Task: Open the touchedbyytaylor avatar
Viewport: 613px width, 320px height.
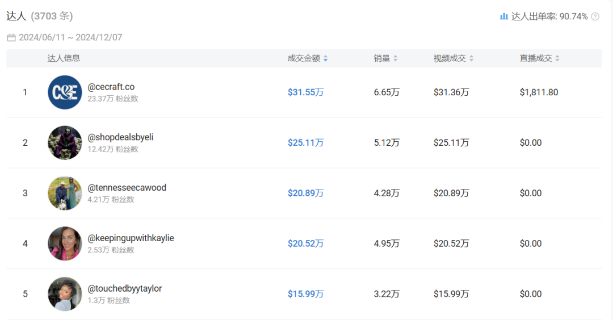Action: pos(65,294)
